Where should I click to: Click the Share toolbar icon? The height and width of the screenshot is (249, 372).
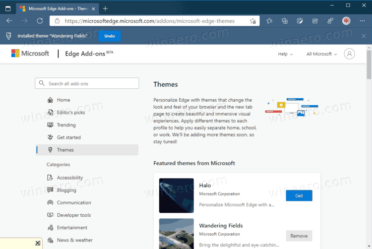point(315,21)
